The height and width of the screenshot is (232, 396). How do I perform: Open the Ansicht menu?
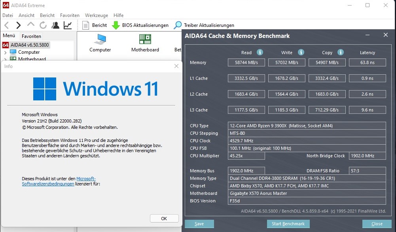pos(27,15)
